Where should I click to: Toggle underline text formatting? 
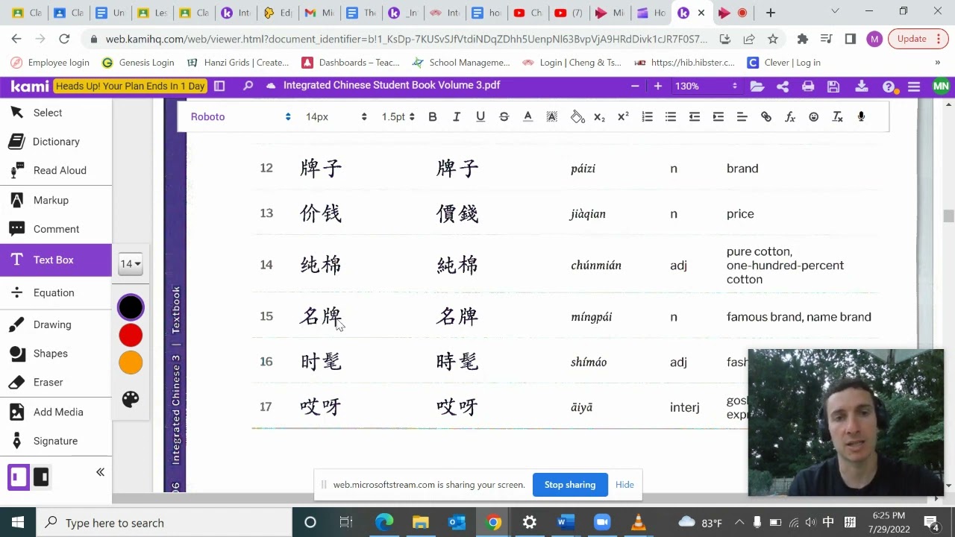tap(480, 117)
